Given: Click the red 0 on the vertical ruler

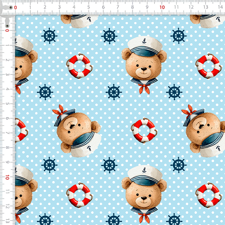Looking at the screenshot, I should tap(7, 30).
